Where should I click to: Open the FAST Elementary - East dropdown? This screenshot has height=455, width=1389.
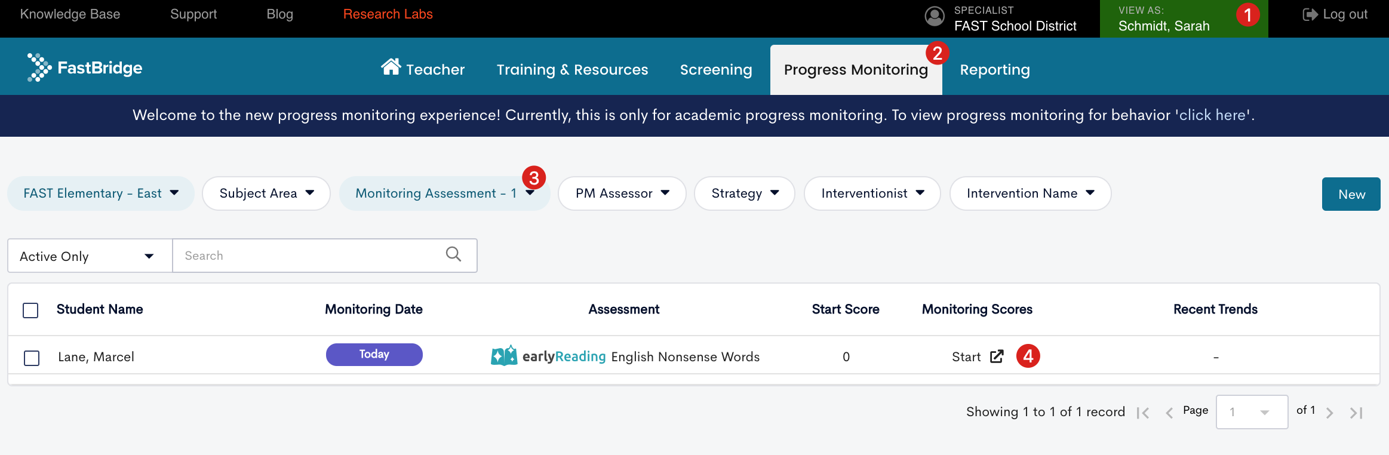[x=101, y=193]
